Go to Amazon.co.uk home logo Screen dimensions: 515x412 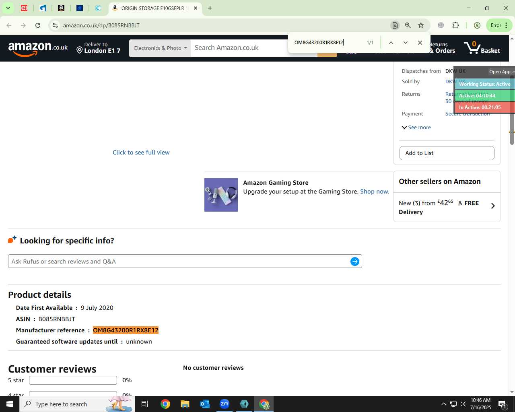point(38,49)
